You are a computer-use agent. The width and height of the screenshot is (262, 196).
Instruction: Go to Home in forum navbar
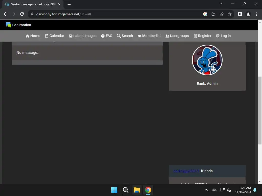click(x=33, y=36)
